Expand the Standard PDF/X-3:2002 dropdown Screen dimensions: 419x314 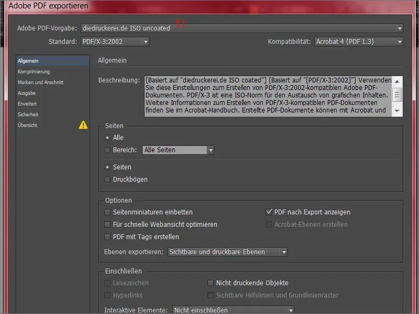point(115,42)
